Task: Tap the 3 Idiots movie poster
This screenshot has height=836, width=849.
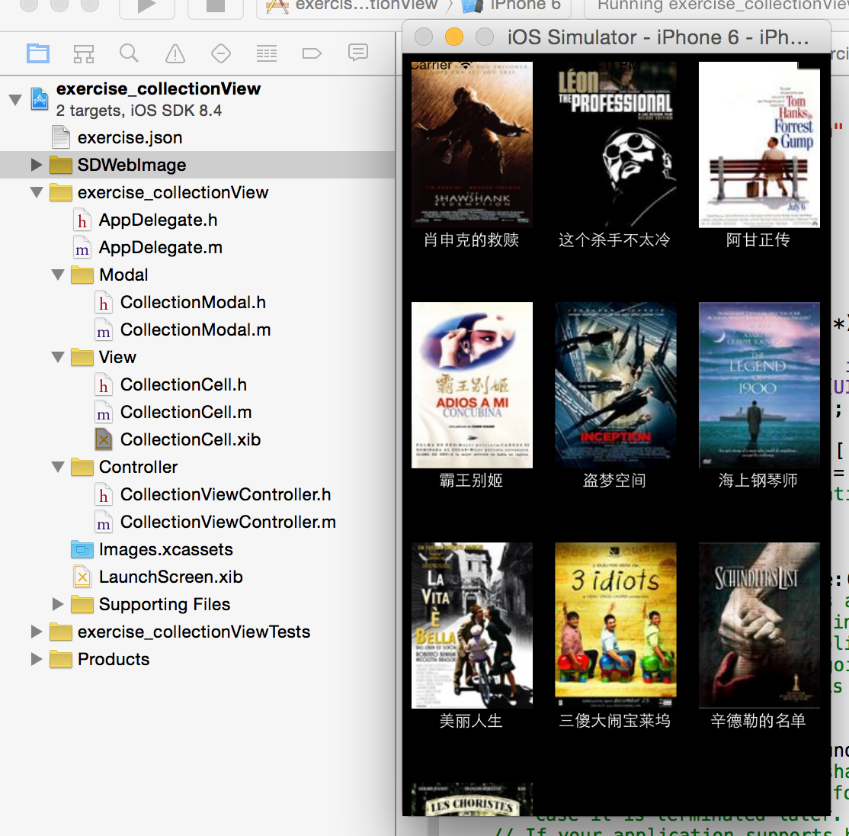Action: pos(615,619)
